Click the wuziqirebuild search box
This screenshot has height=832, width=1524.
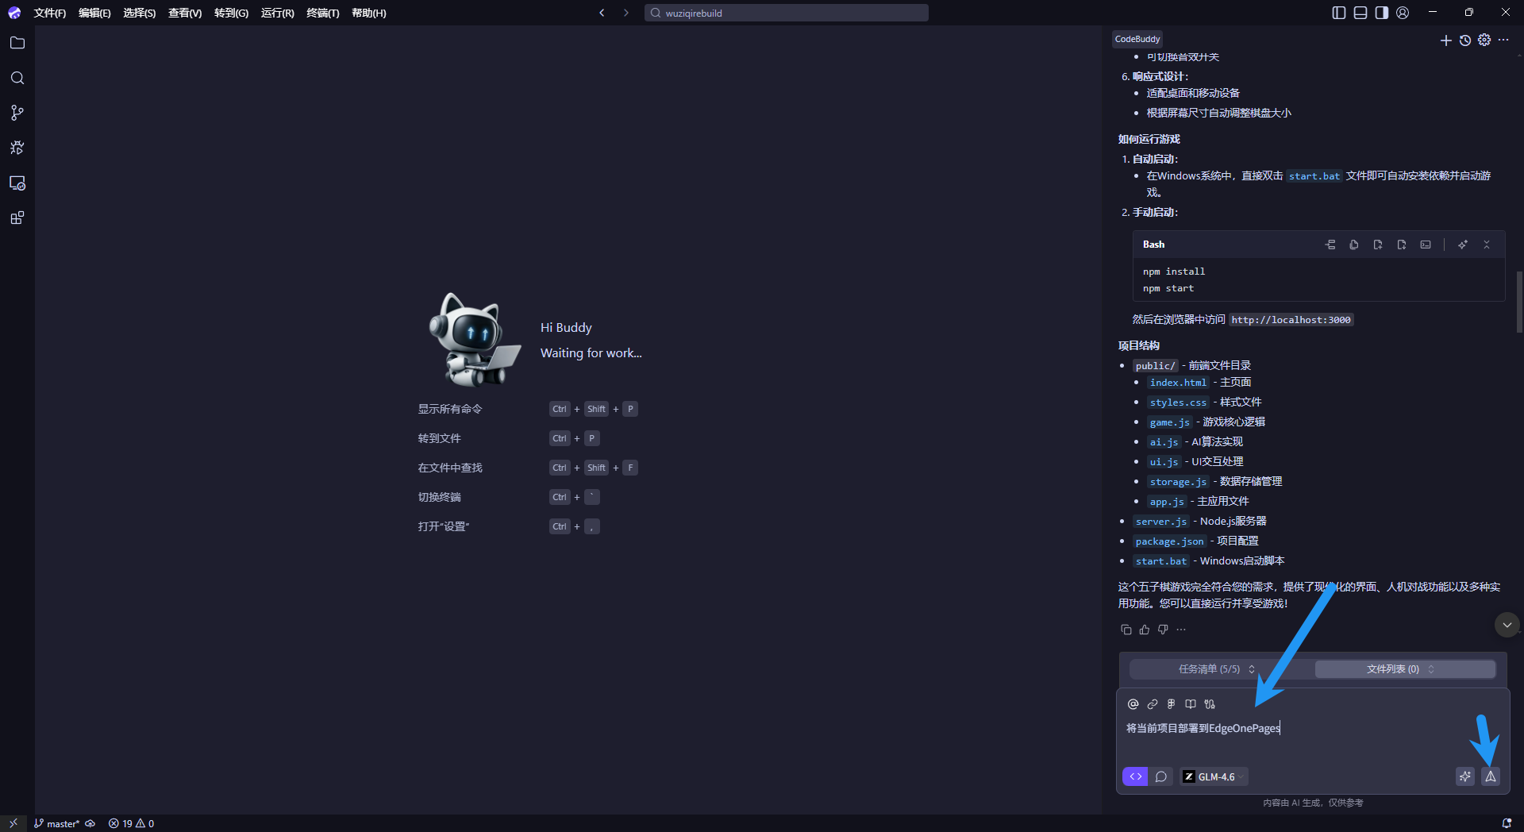[786, 13]
